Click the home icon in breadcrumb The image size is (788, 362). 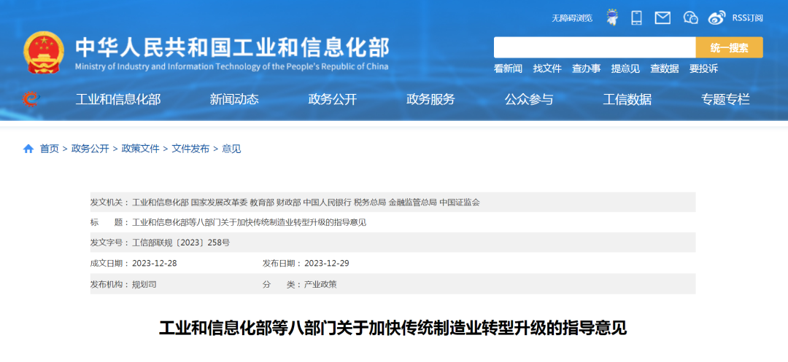pyautogui.click(x=28, y=149)
